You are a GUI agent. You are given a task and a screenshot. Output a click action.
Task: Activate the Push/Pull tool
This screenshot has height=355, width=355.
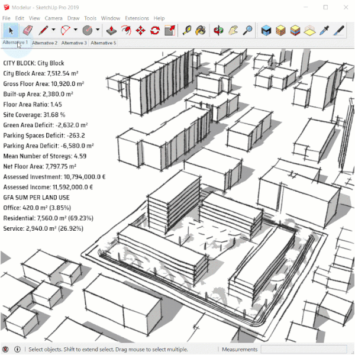[x=111, y=30]
